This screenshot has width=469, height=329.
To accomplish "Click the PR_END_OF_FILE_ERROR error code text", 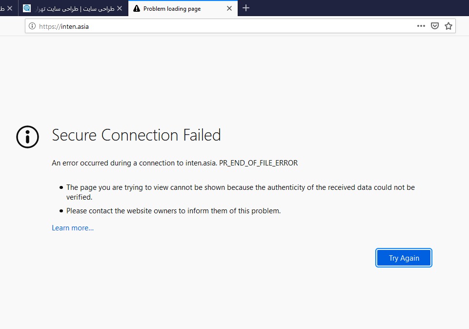I will (258, 163).
